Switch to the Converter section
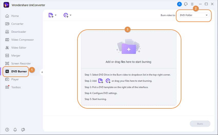 coord(17,24)
